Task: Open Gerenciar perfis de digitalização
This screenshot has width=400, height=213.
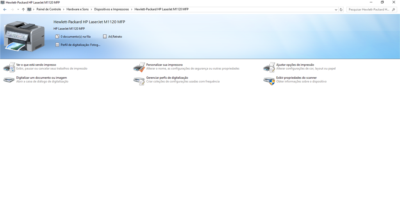Action: (x=167, y=78)
